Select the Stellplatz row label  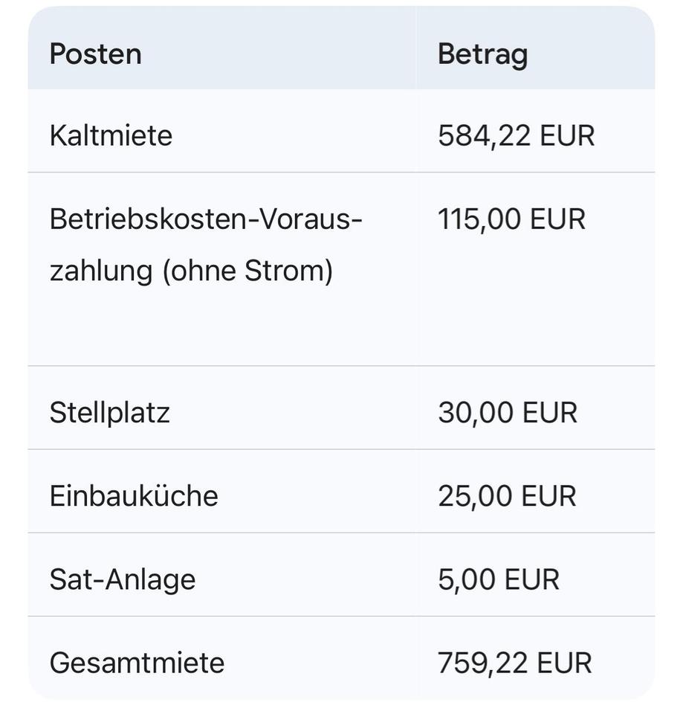(x=109, y=413)
